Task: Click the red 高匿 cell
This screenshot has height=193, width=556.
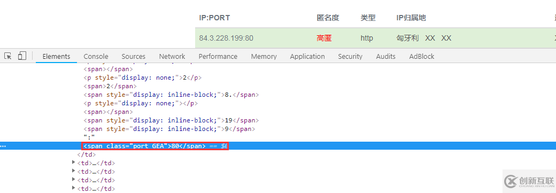Action: pyautogui.click(x=324, y=38)
